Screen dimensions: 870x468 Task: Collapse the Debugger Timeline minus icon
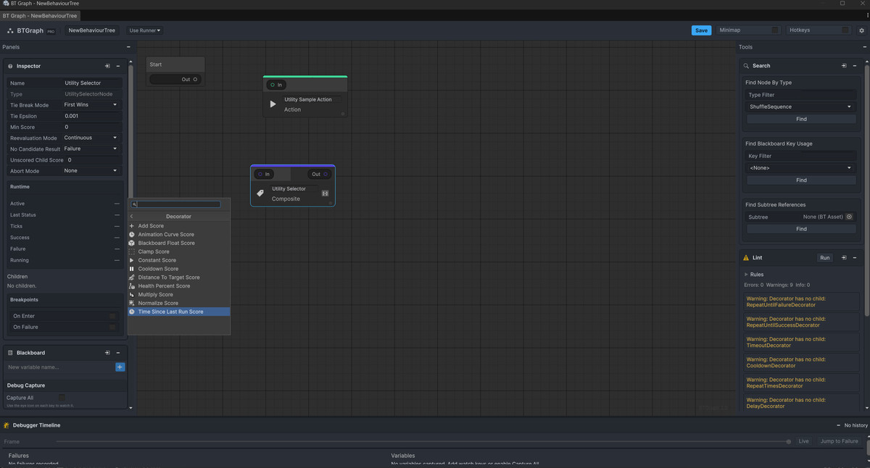coord(838,425)
